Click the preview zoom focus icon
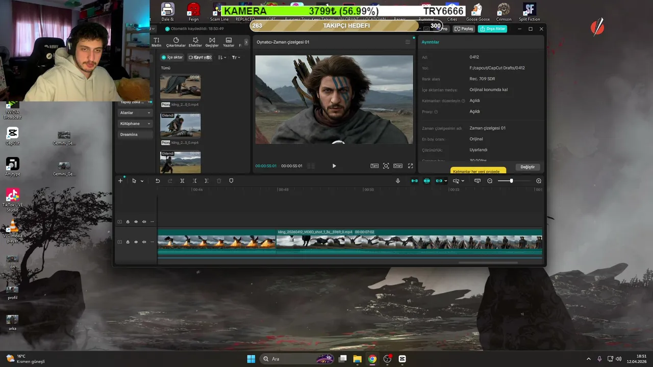Image resolution: width=653 pixels, height=367 pixels. pyautogui.click(x=386, y=166)
